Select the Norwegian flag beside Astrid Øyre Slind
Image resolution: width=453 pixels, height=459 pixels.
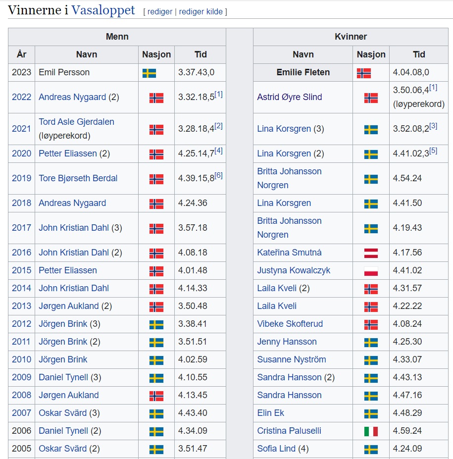point(371,98)
